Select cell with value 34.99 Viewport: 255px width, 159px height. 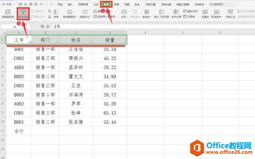click(110, 76)
